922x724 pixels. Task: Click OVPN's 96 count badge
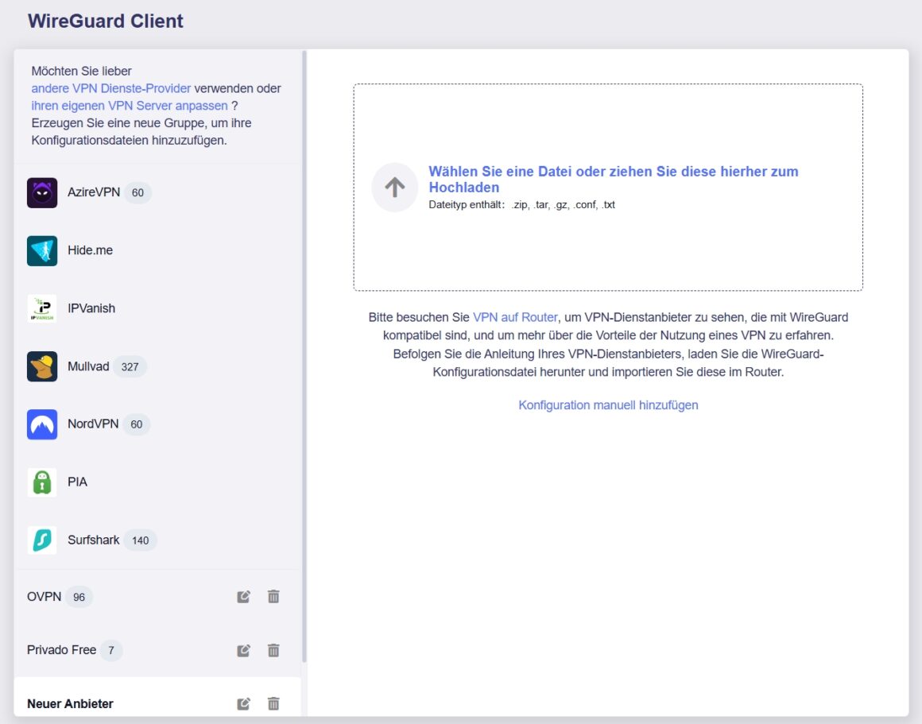tap(79, 597)
